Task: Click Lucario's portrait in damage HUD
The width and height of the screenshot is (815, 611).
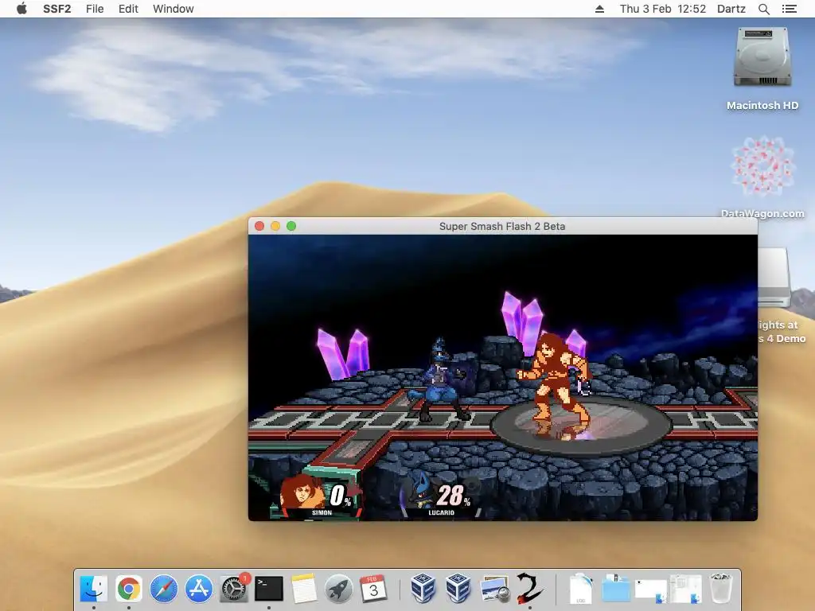Action: click(420, 492)
